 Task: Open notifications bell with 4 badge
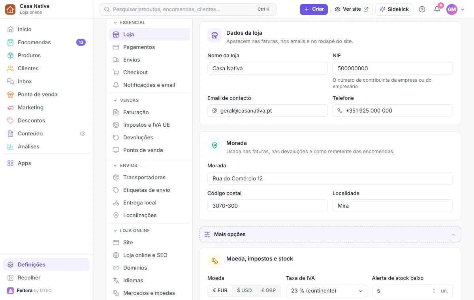click(x=437, y=9)
